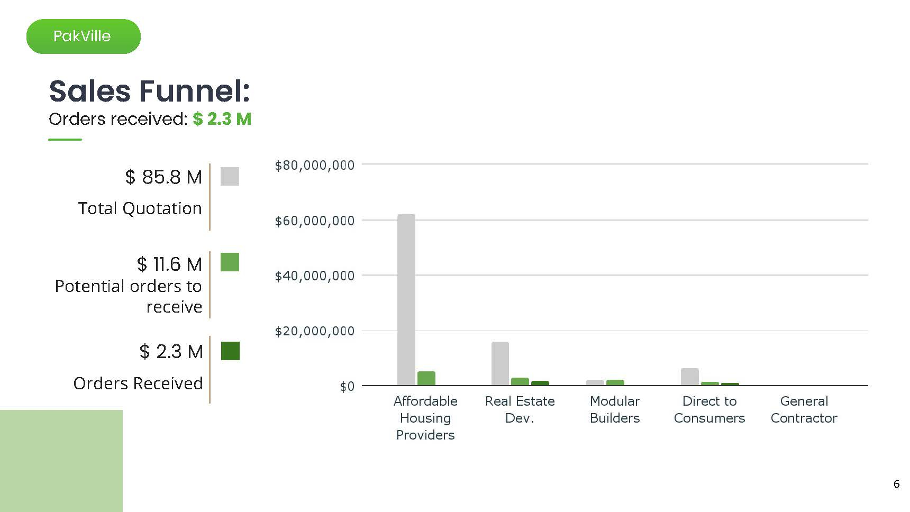This screenshot has width=910, height=512.
Task: Click the PakVille green badge
Action: pos(83,36)
